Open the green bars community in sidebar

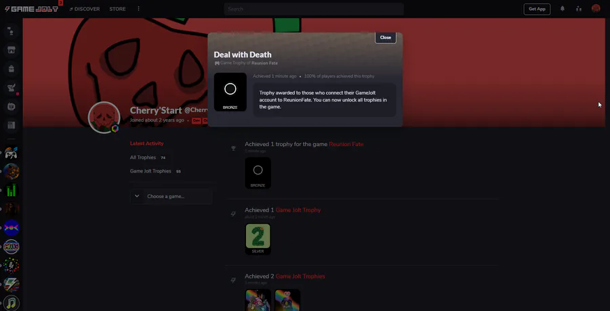[12, 190]
